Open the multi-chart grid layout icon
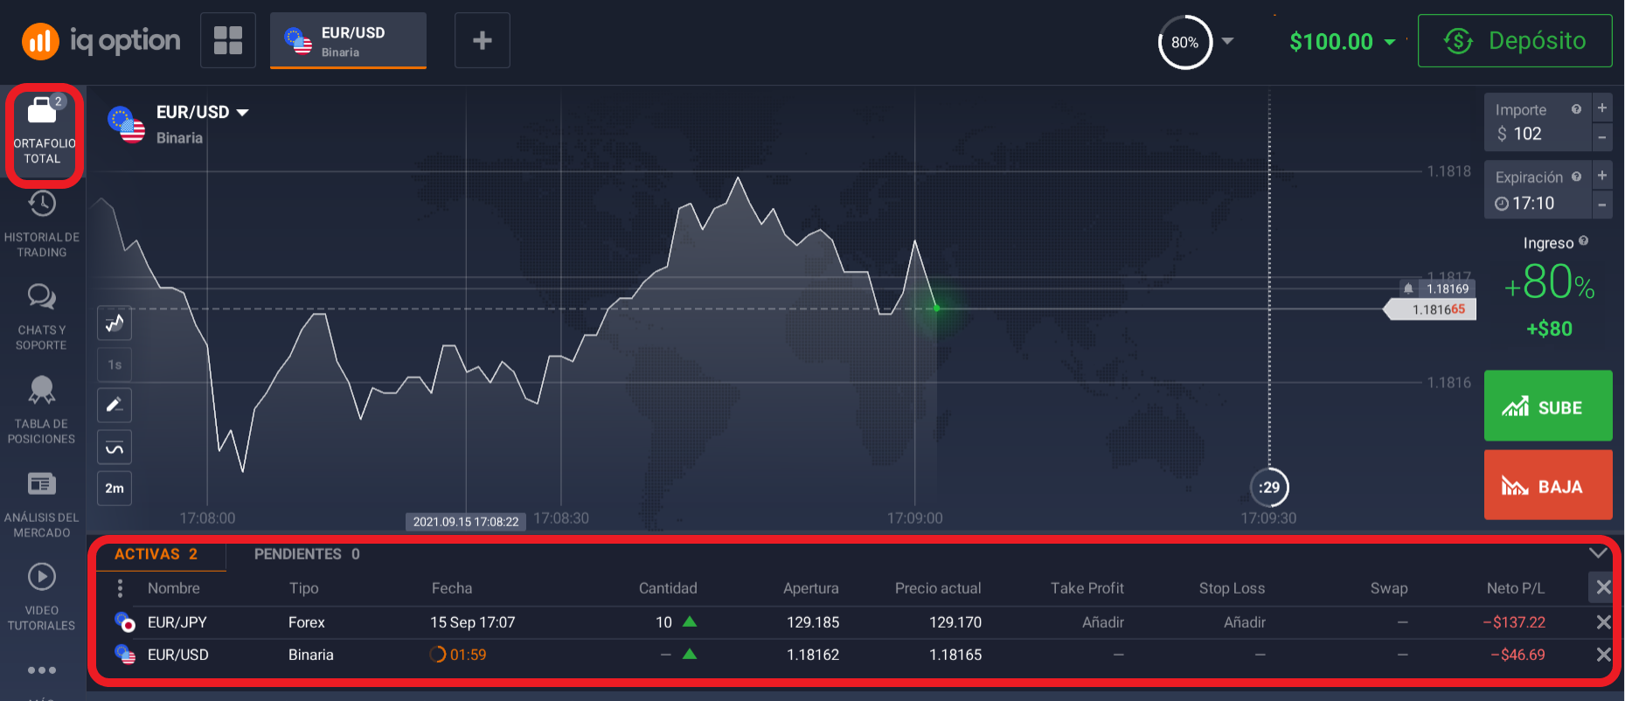This screenshot has width=1625, height=701. pyautogui.click(x=228, y=40)
